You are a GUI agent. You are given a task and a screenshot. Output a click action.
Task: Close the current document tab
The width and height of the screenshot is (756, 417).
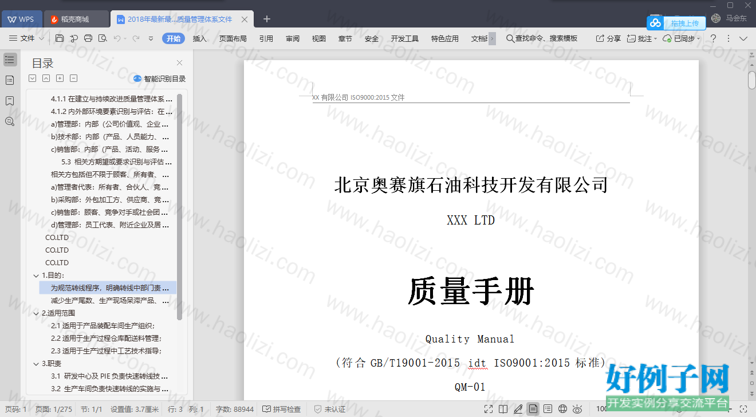[245, 19]
